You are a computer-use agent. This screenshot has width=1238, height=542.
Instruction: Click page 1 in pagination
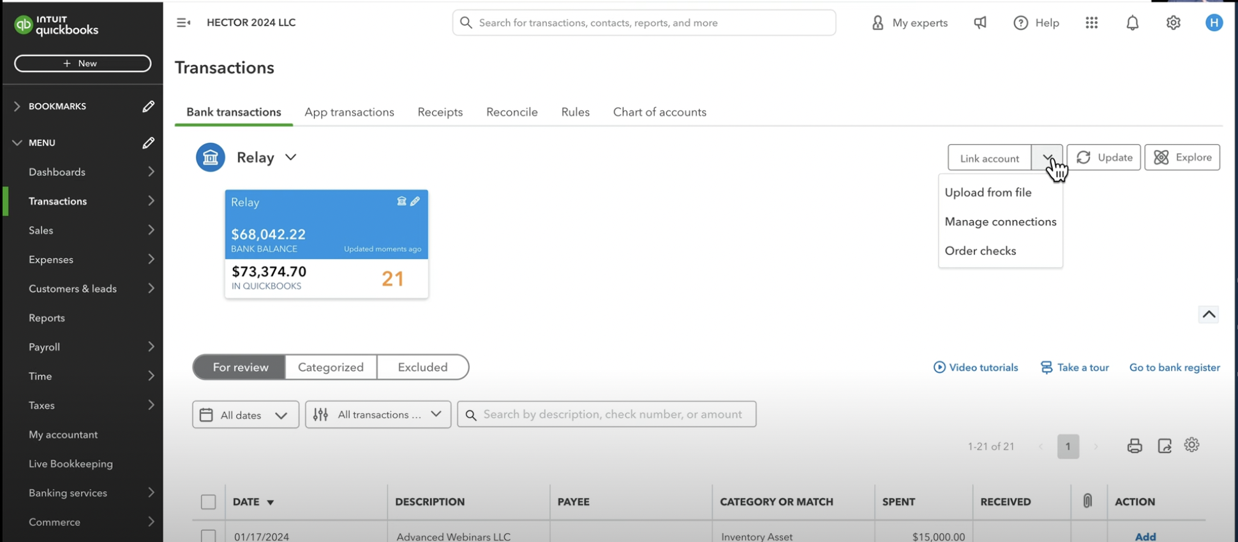(x=1068, y=446)
